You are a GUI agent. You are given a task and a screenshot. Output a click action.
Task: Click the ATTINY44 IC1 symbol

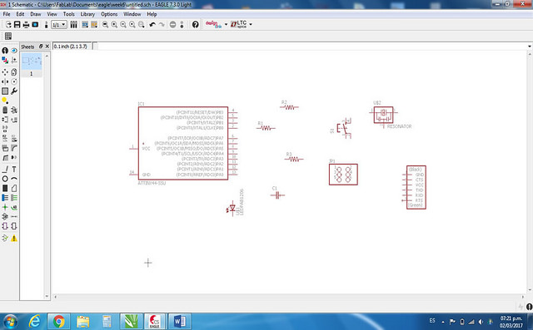point(183,143)
